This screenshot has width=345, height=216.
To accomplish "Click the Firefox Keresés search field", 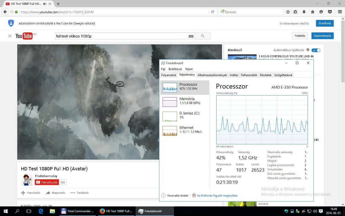I will (x=251, y=12).
